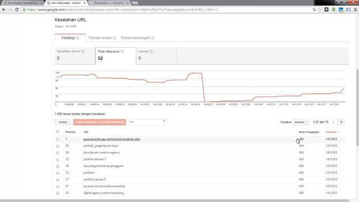Open the doxa-blog/ketentuan-pengguna URL link
Viewport: 359px width, 202px height.
(x=103, y=166)
